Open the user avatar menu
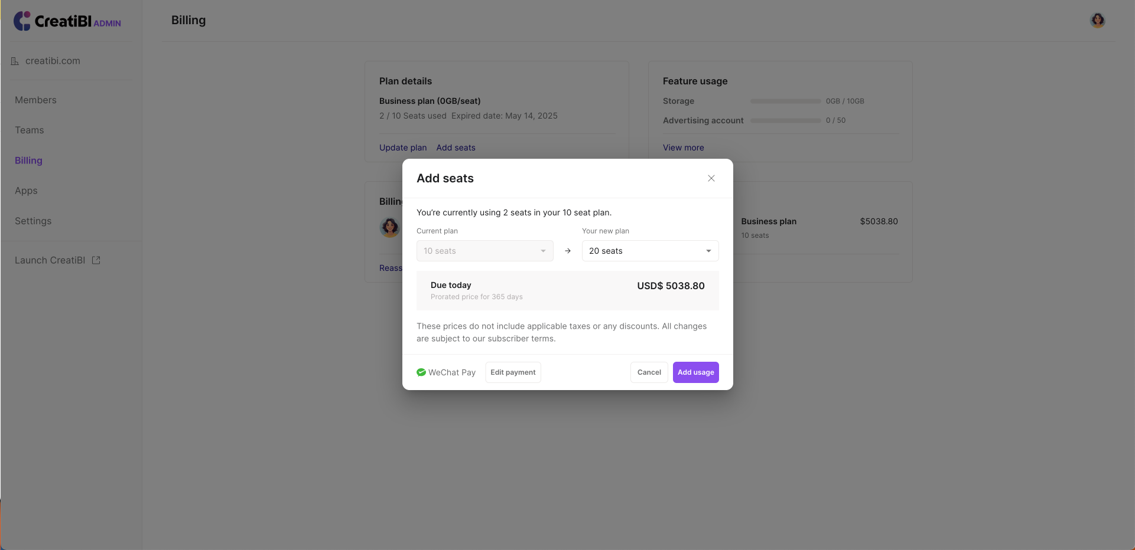The height and width of the screenshot is (550, 1135). pos(1097,21)
